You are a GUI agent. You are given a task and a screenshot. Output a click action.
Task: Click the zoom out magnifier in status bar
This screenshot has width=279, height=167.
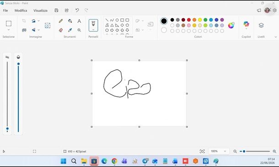(235, 151)
